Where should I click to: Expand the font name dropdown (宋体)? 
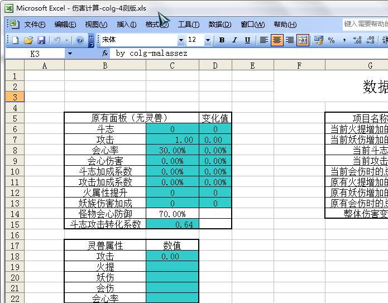181,40
